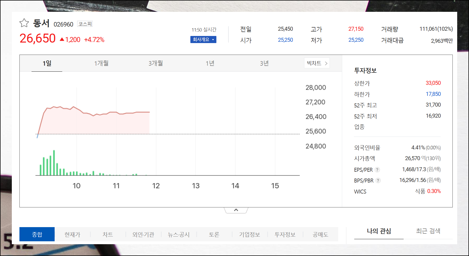The width and height of the screenshot is (469, 256).
Task: Click the 투자정보 panel heading
Action: [365, 70]
